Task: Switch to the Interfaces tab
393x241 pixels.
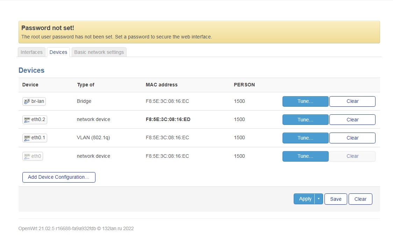Action: pyautogui.click(x=31, y=52)
